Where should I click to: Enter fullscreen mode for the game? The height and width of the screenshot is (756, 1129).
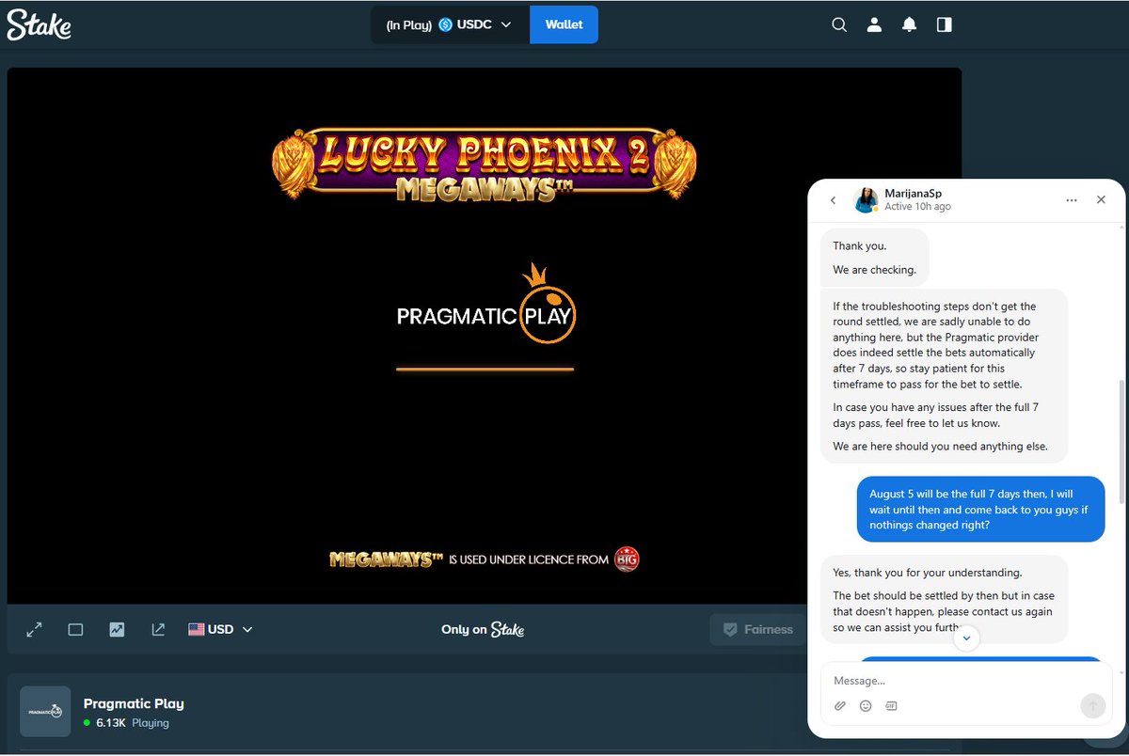coord(34,629)
